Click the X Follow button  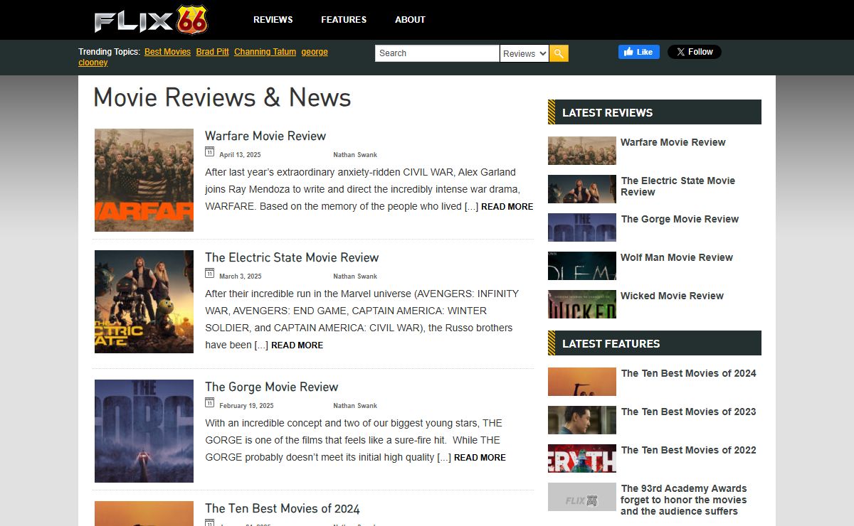point(695,52)
